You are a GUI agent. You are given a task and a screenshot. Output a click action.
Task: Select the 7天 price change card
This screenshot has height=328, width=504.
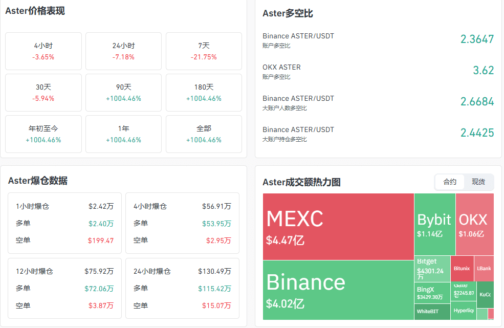pyautogui.click(x=204, y=51)
